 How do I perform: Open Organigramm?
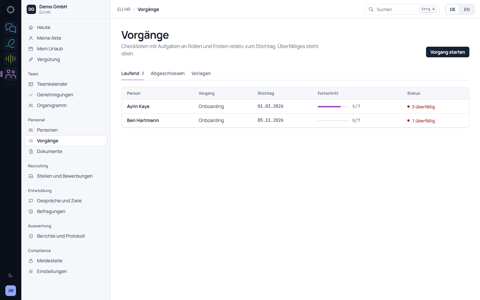(66, 105)
